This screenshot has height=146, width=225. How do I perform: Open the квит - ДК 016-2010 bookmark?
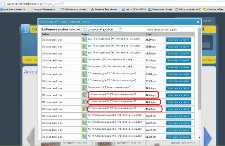(134, 9)
